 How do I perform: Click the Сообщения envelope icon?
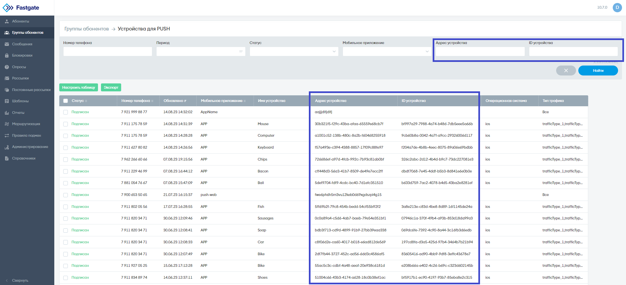(7, 44)
